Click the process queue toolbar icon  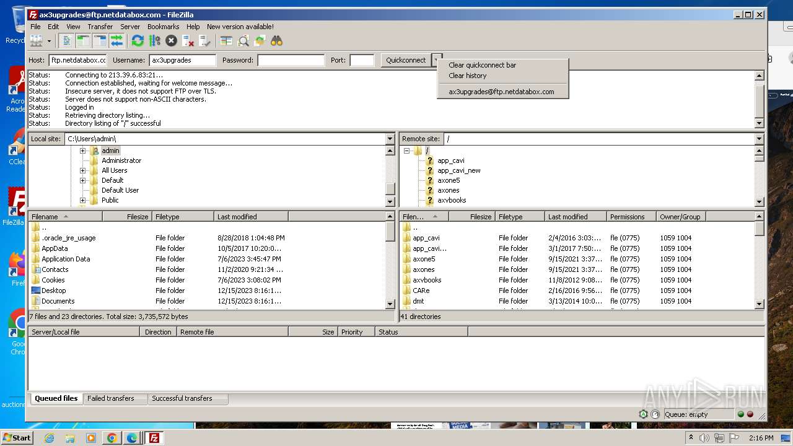(154, 41)
